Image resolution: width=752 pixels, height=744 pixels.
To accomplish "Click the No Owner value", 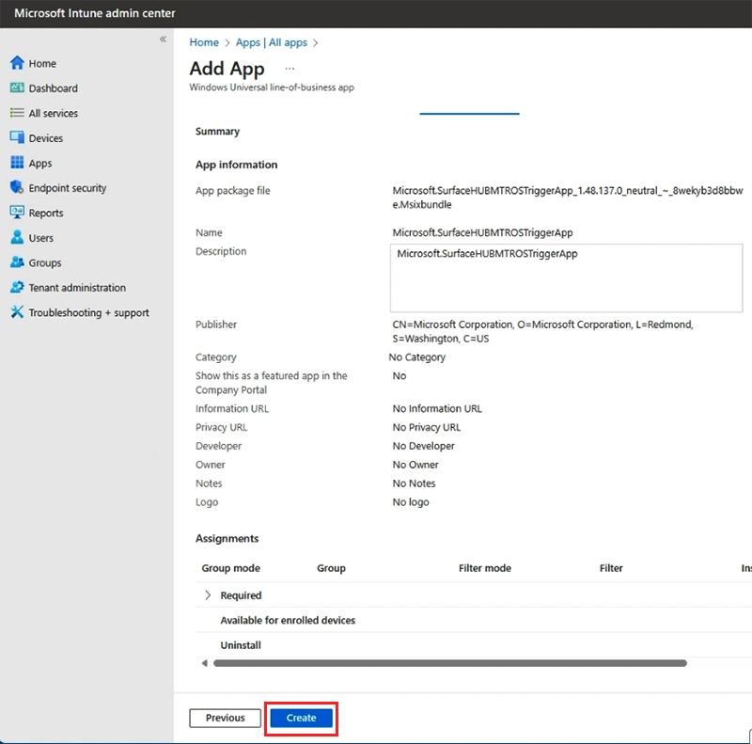I will (x=415, y=465).
